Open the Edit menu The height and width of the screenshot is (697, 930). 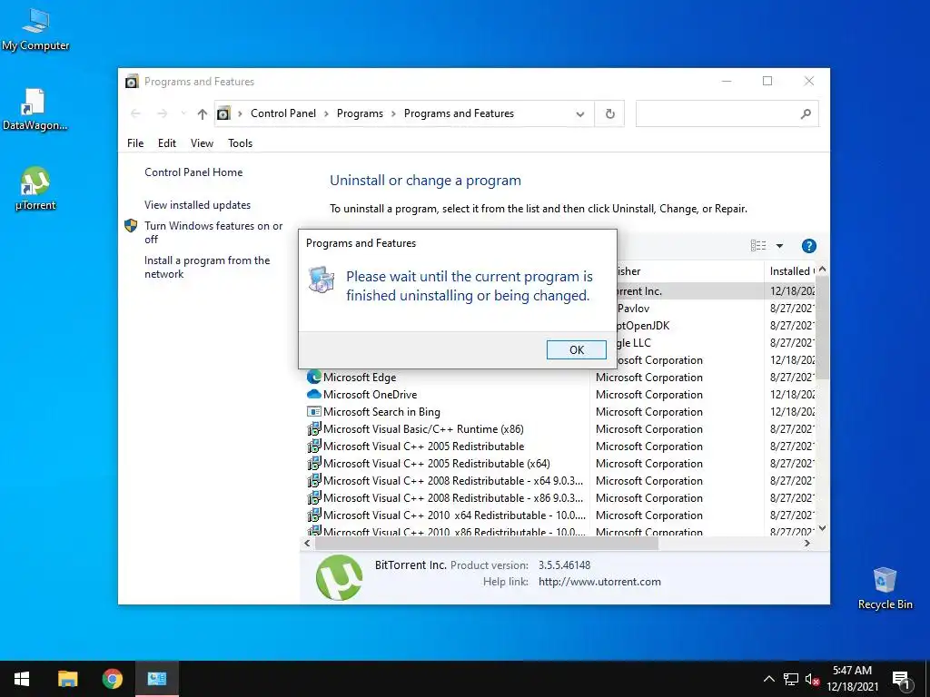(x=167, y=142)
